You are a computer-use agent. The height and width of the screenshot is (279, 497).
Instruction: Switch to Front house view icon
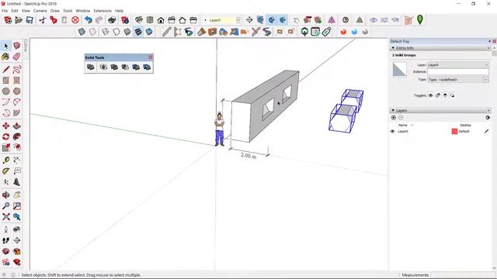[161, 20]
